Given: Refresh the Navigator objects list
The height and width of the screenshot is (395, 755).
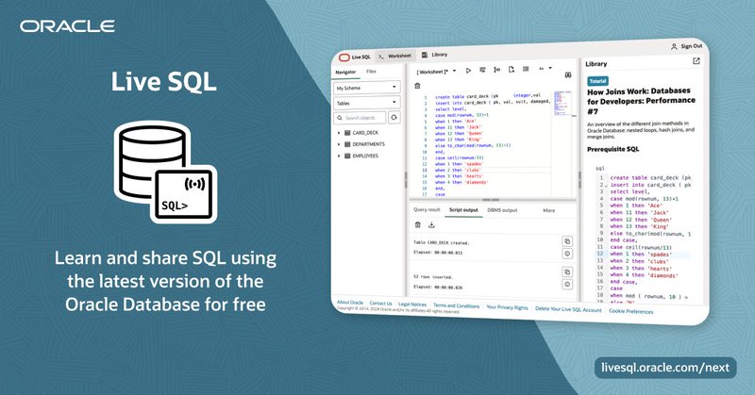Looking at the screenshot, I should (x=394, y=118).
